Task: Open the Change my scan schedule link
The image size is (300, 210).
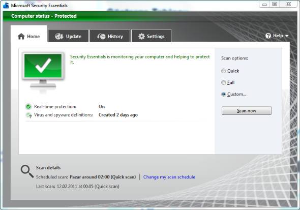Action: pyautogui.click(x=169, y=177)
